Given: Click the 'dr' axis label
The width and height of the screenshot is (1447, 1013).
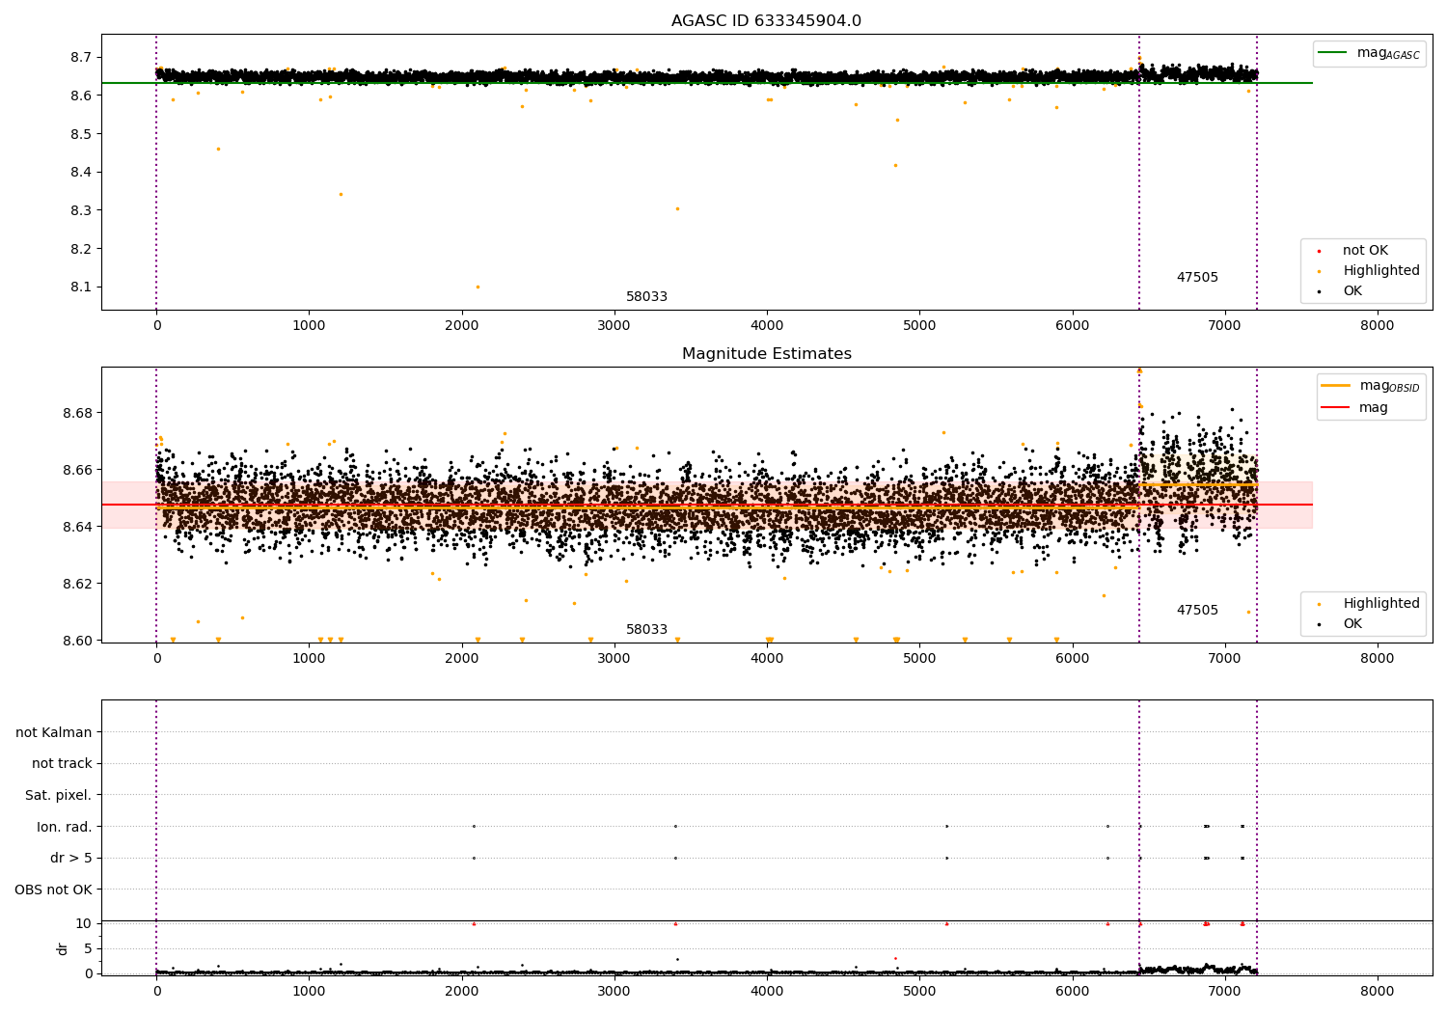Looking at the screenshot, I should click(63, 948).
